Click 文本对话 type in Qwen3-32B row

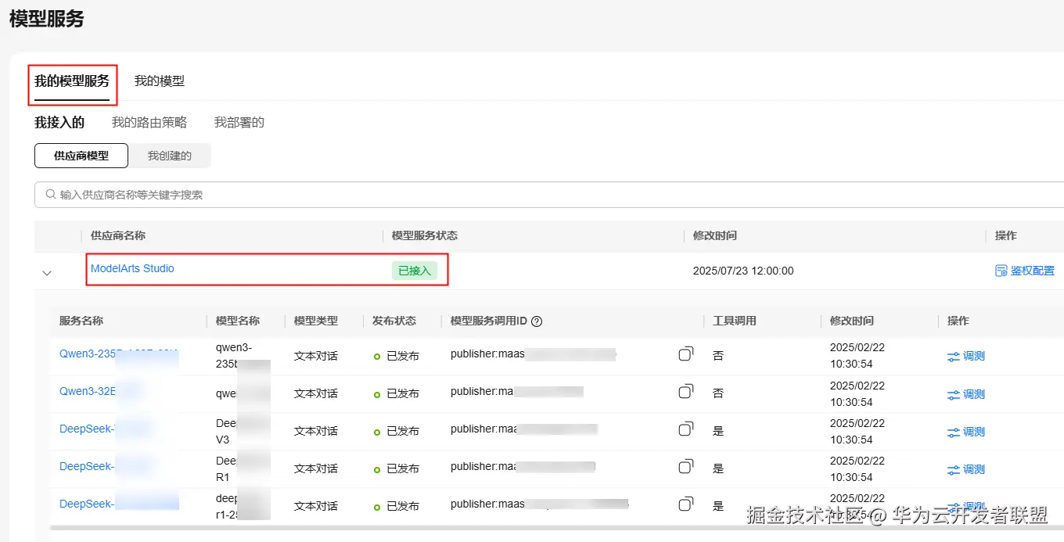pos(316,393)
